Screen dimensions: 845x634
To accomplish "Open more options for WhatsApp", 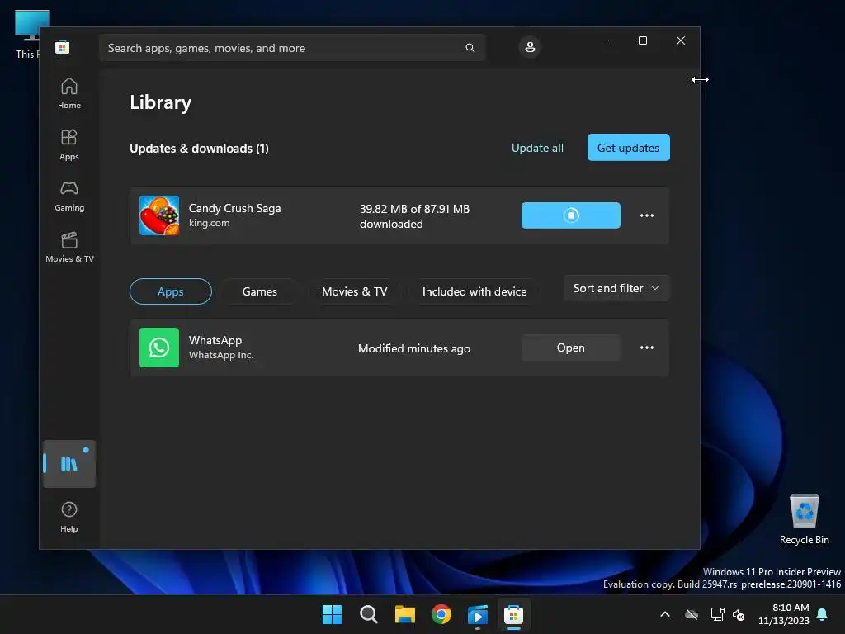I will (x=647, y=348).
